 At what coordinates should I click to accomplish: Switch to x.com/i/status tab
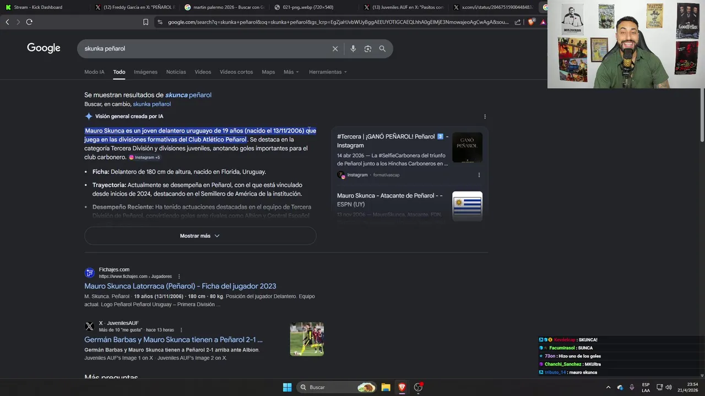point(493,7)
